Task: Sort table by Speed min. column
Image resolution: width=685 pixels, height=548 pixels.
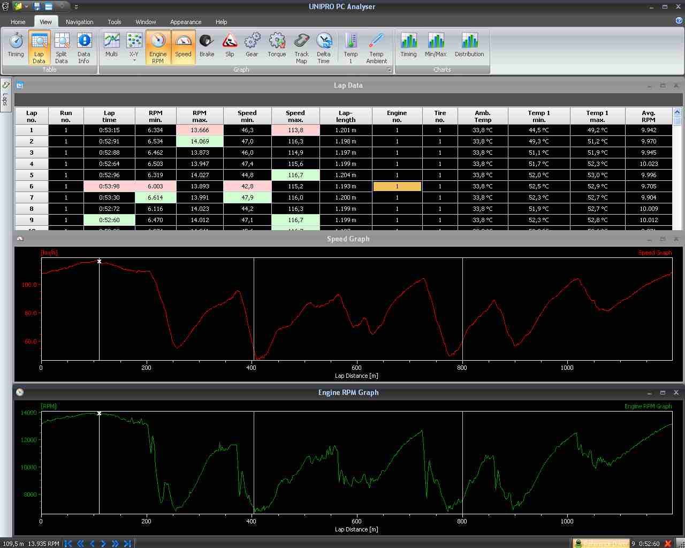Action: [247, 116]
